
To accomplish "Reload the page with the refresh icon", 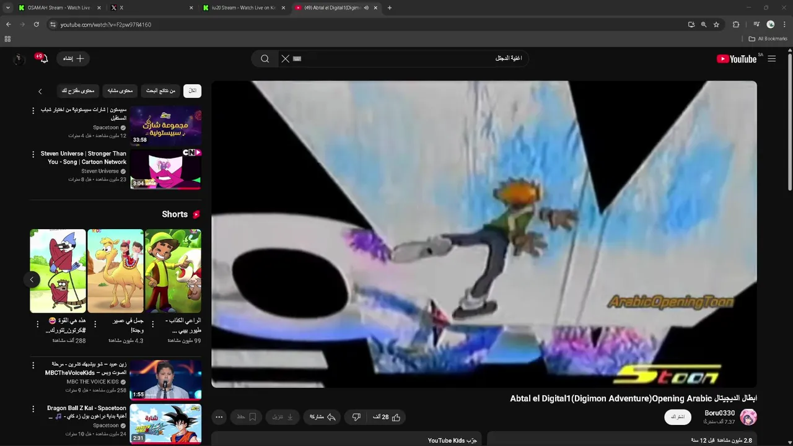I will (37, 25).
